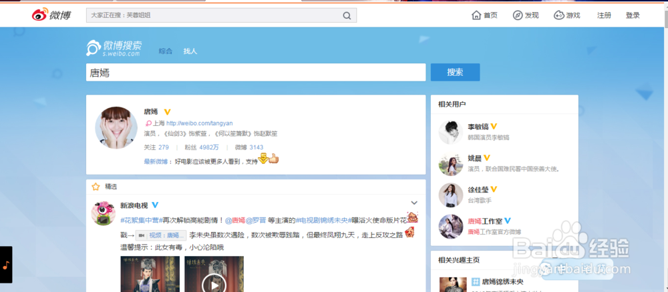Expand the dropdown arrow on 新浪电视 post
The width and height of the screenshot is (668, 292).
click(x=414, y=203)
